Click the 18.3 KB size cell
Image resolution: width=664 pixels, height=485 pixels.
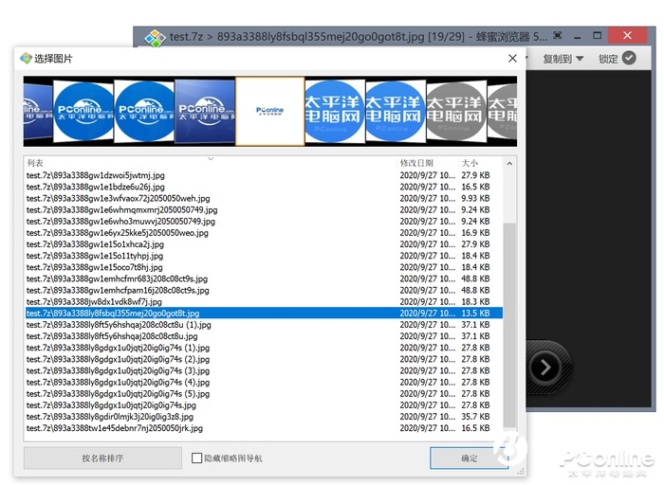click(x=475, y=302)
